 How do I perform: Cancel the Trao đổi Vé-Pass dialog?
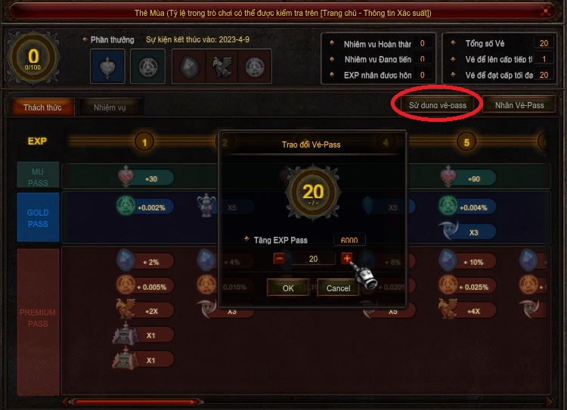pos(338,288)
